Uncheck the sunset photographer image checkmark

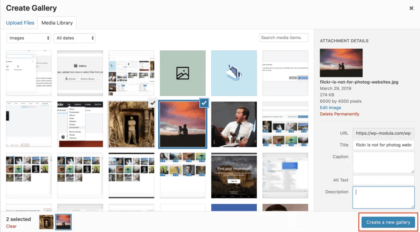pos(204,103)
